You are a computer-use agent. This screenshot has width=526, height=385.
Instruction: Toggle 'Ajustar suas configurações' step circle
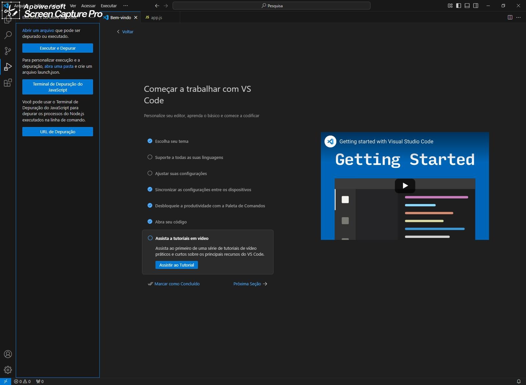[x=150, y=173]
